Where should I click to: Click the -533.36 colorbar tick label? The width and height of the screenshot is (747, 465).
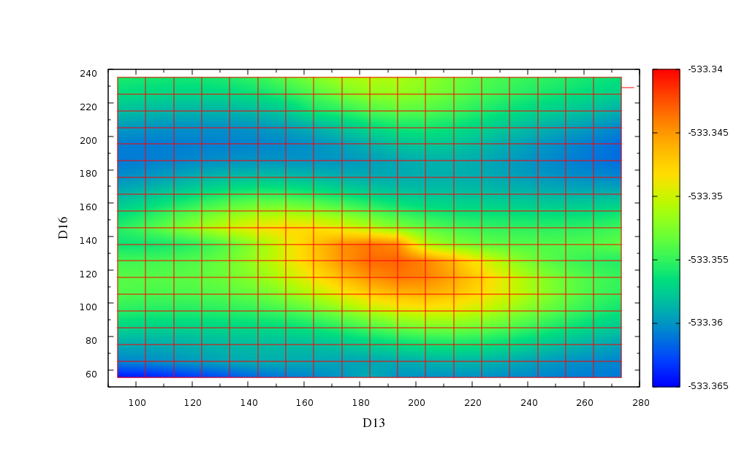pyautogui.click(x=705, y=323)
